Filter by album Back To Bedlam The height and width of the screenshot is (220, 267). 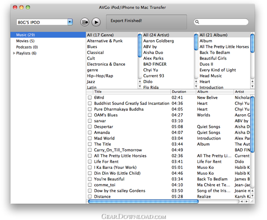[x=215, y=52]
